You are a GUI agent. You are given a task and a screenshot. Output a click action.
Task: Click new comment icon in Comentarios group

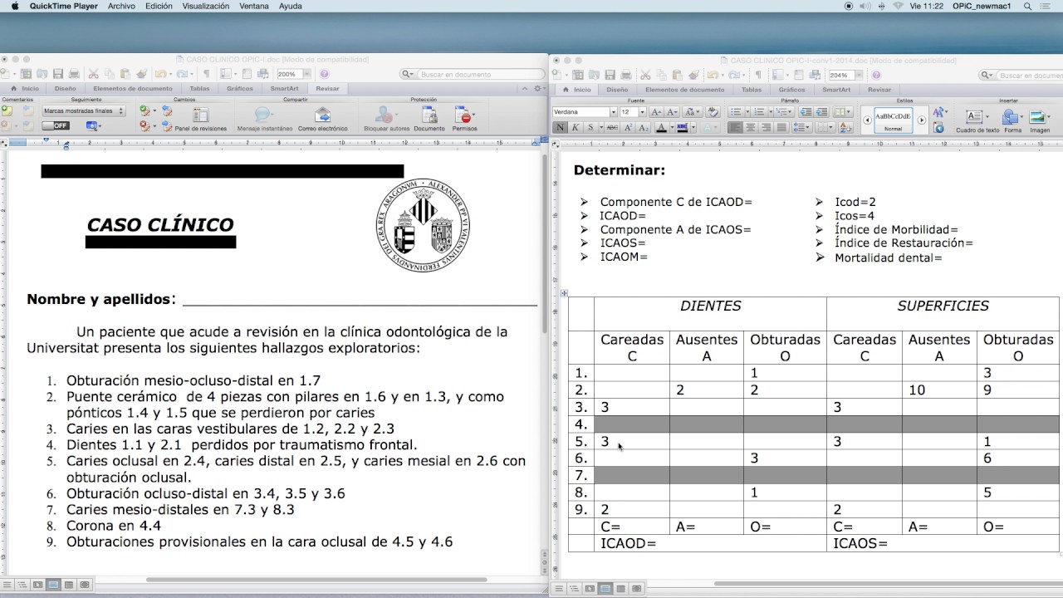click(x=7, y=110)
